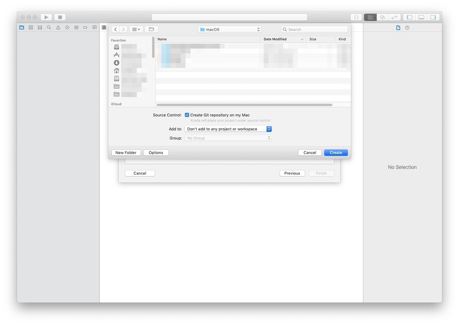Select the Standard editor button
This screenshot has height=325, width=459.
pos(370,17)
